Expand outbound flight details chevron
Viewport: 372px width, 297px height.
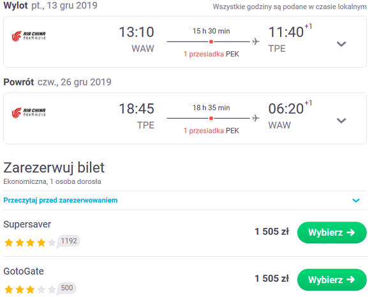click(x=341, y=44)
